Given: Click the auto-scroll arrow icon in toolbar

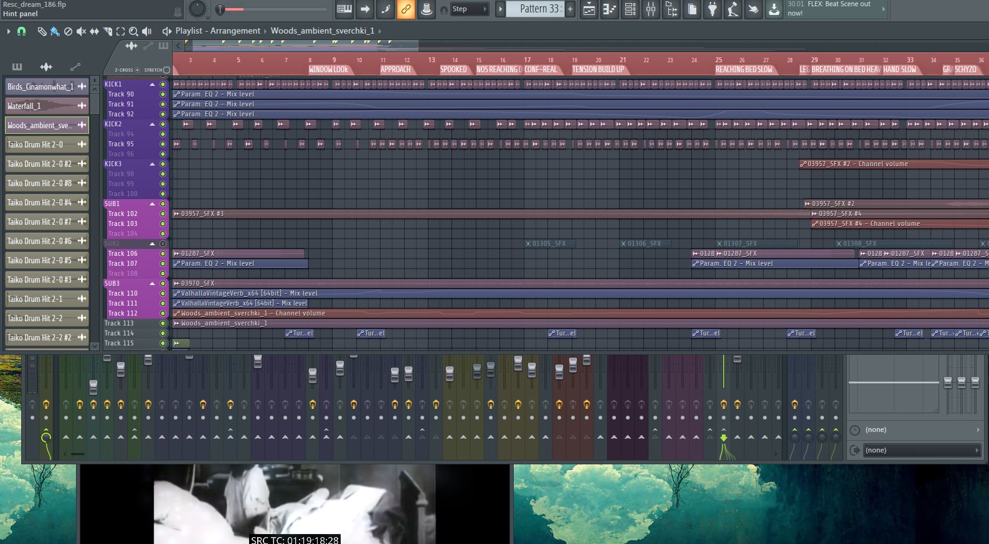Looking at the screenshot, I should pyautogui.click(x=365, y=9).
